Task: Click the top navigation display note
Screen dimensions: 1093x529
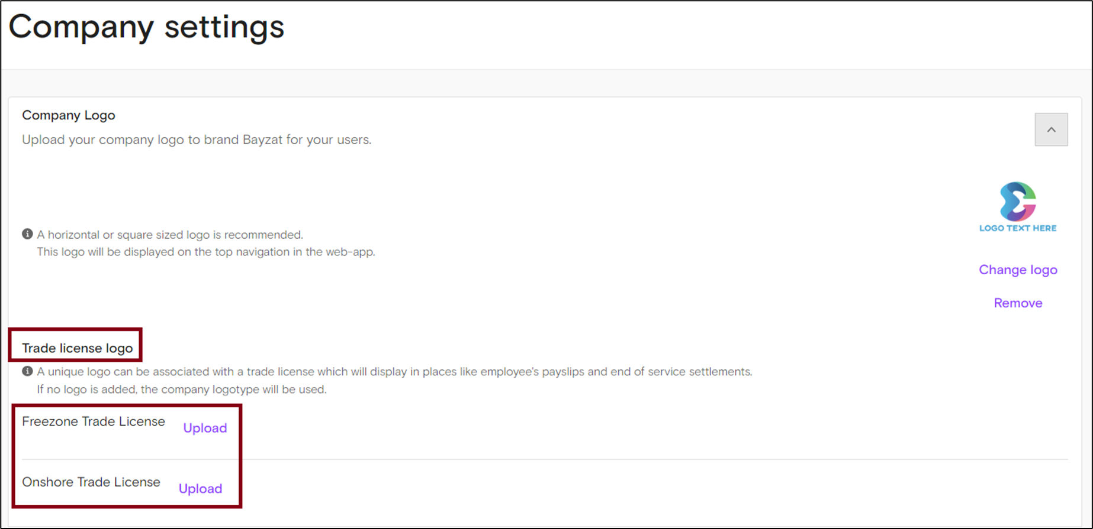Action: [x=206, y=252]
